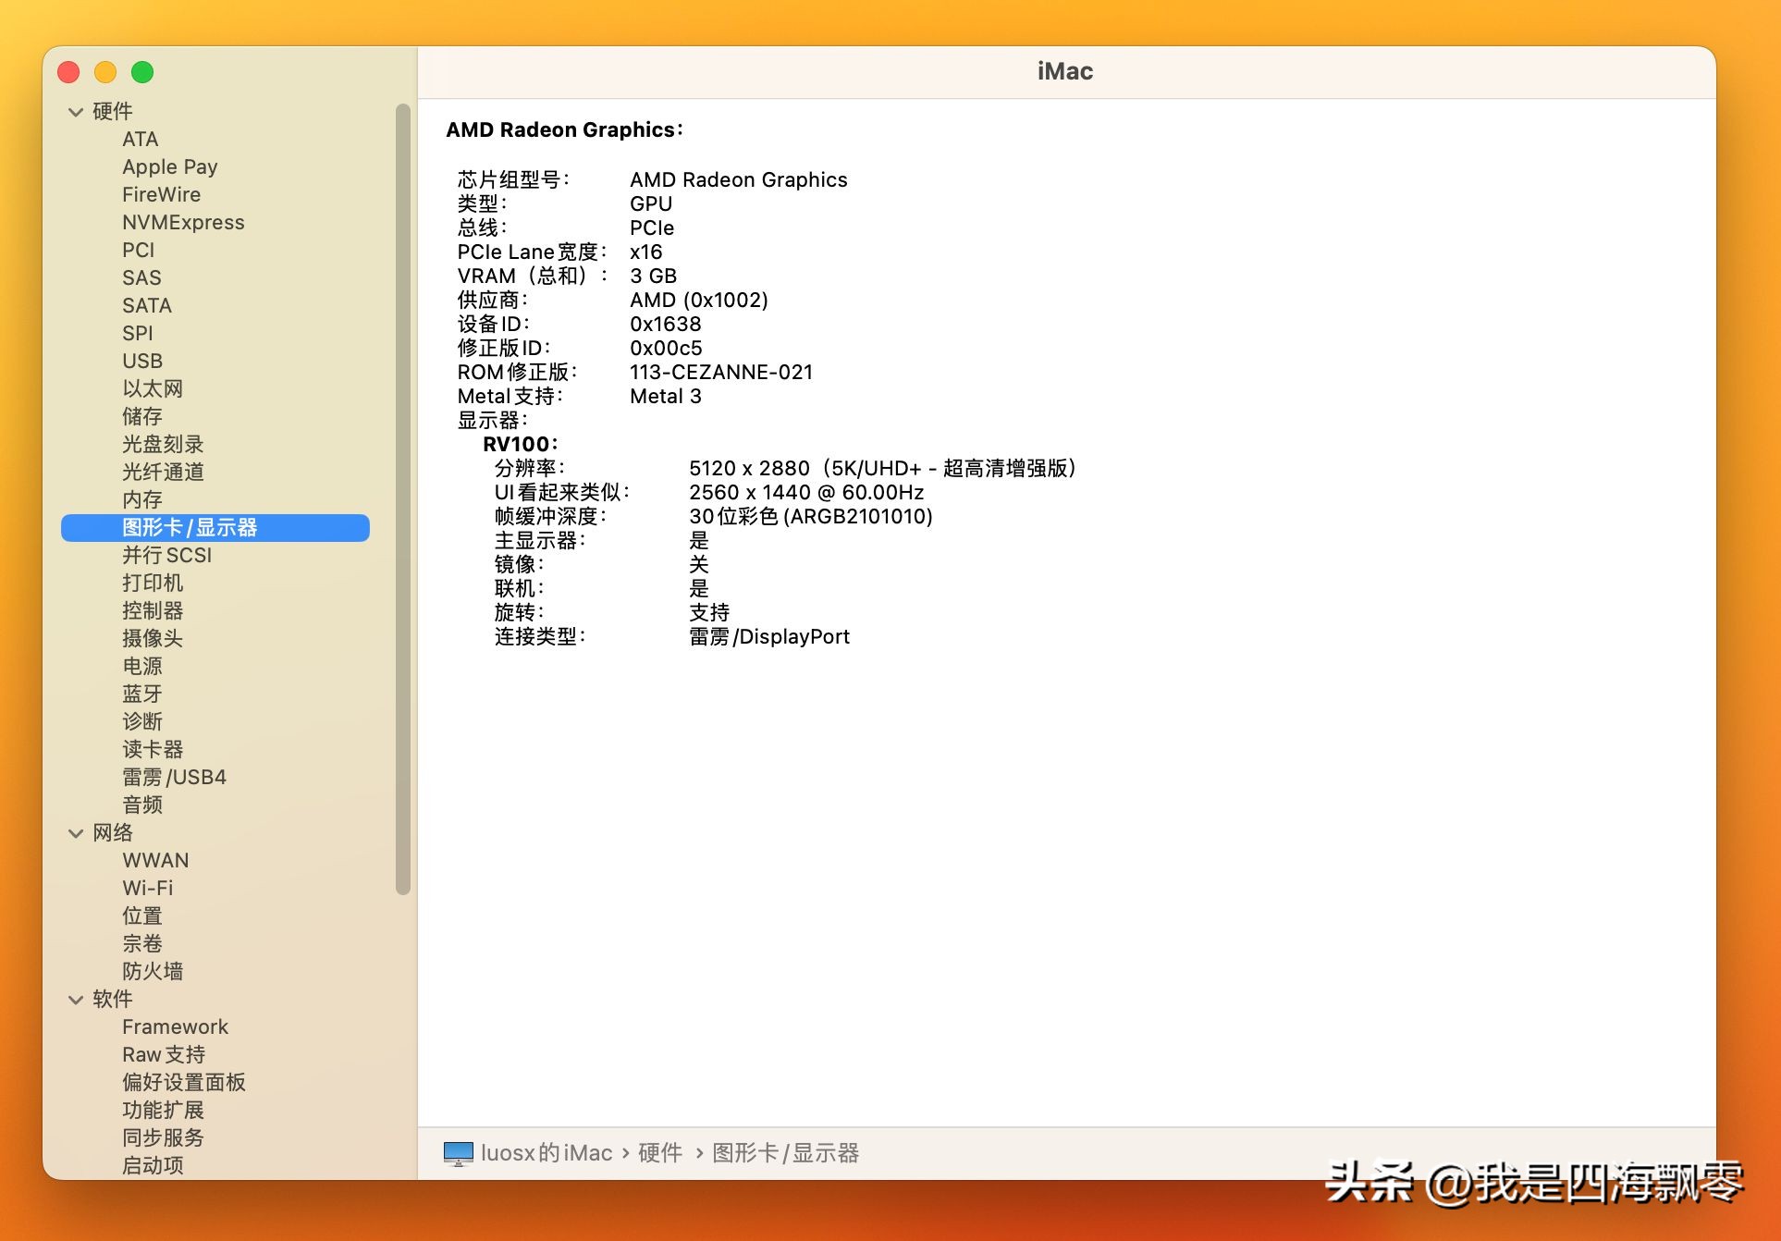Viewport: 1781px width, 1241px height.
Task: Click 硬件 in the bottom path bar
Action: pyautogui.click(x=659, y=1153)
